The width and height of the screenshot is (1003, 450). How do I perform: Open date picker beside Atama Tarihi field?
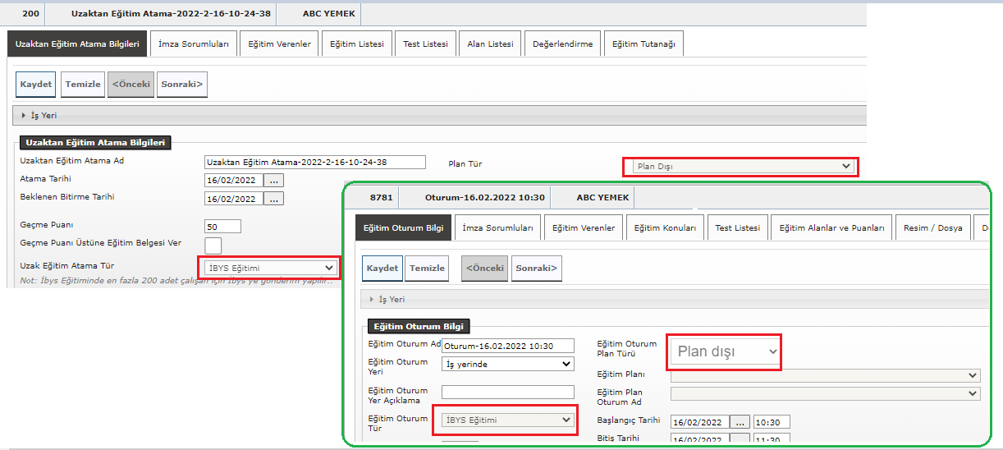274,180
